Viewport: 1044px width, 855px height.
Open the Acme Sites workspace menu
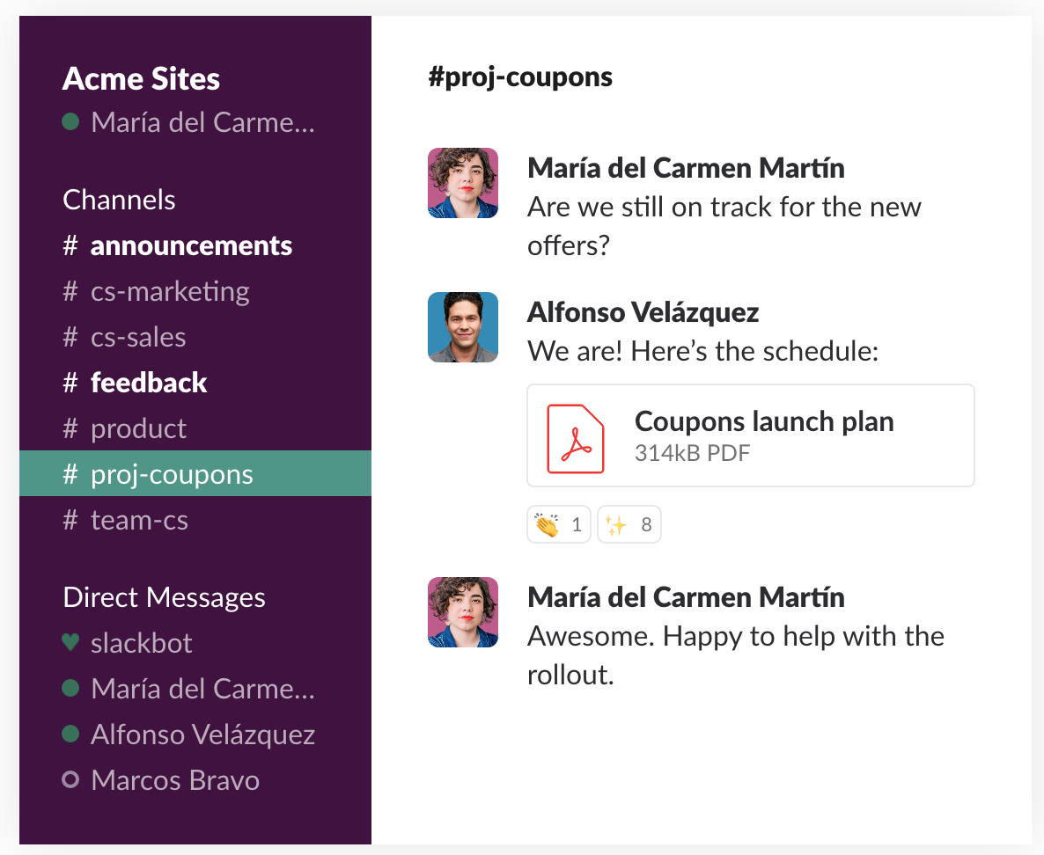tap(141, 78)
